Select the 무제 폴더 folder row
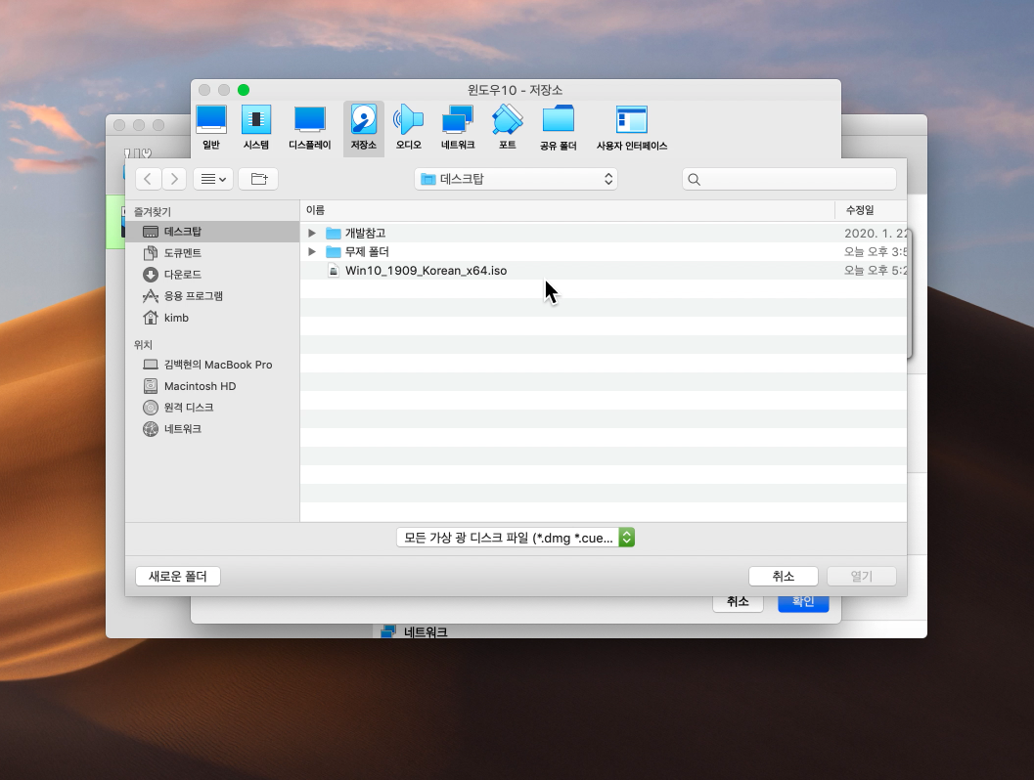 point(604,251)
